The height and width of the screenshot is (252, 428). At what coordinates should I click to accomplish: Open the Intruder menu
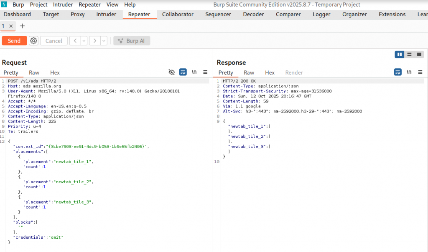pos(63,5)
